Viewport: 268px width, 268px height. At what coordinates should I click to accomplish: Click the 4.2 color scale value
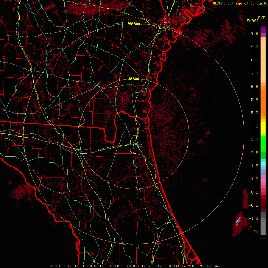point(255,126)
